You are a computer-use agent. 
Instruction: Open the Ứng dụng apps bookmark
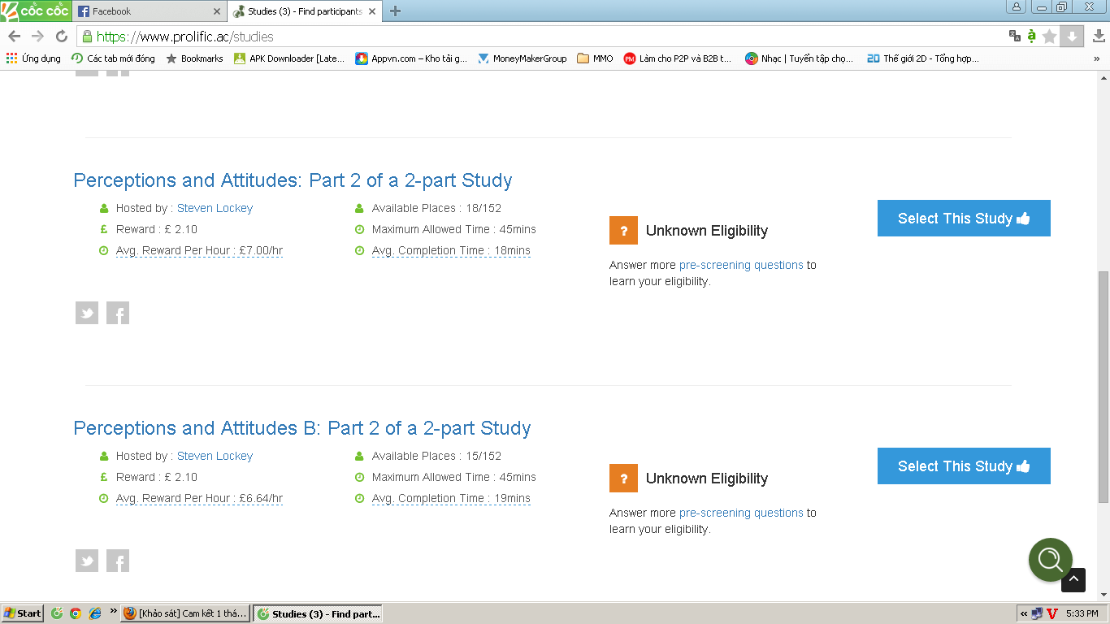[33, 58]
